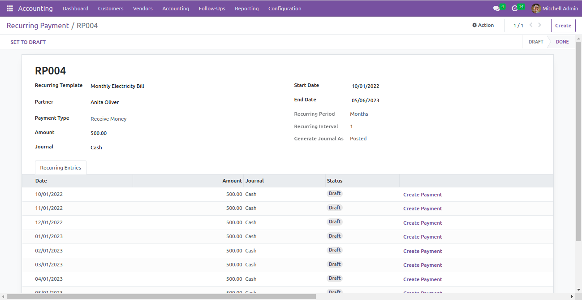Screen dimensions: 582x300
Task: Go to next record arrow
Action: [540, 26]
